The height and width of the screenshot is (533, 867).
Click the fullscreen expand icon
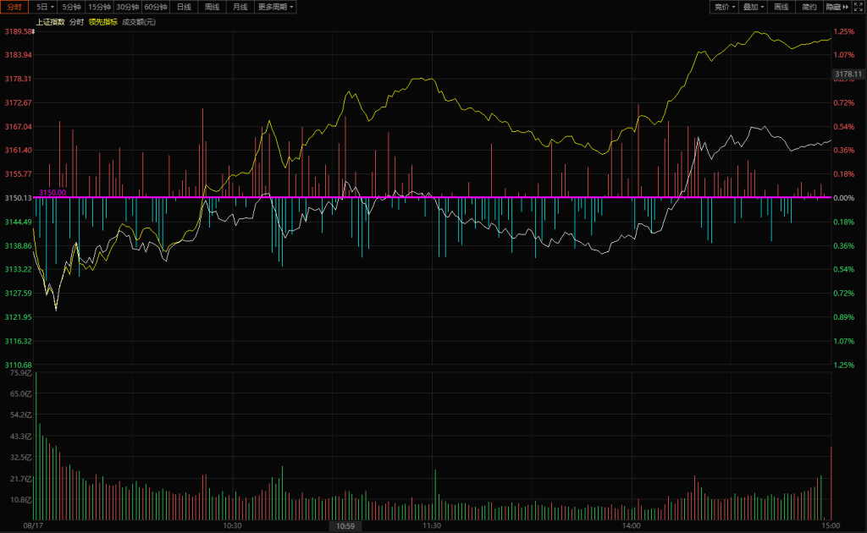pyautogui.click(x=859, y=7)
